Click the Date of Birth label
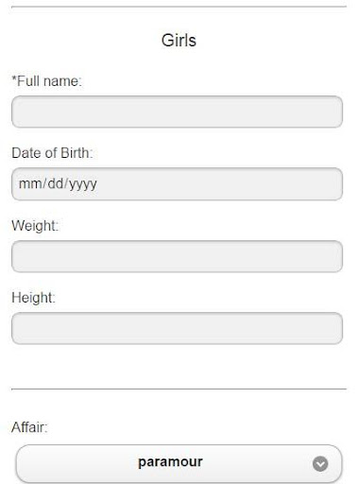The width and height of the screenshot is (358, 484). 52,153
